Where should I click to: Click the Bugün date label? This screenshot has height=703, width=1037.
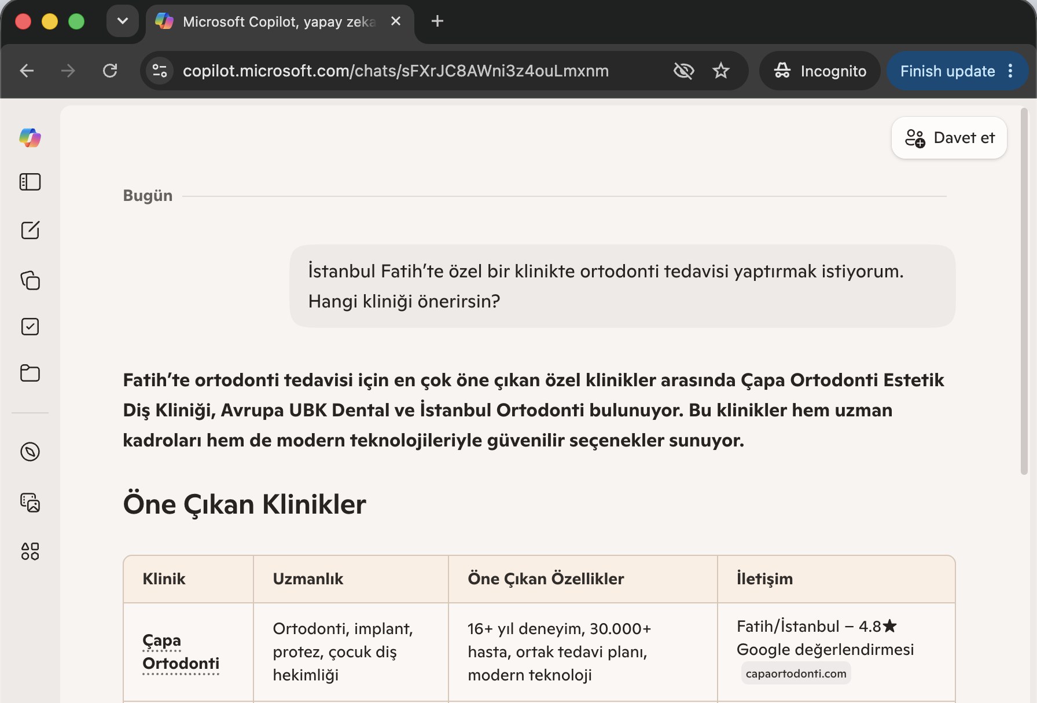(x=148, y=196)
